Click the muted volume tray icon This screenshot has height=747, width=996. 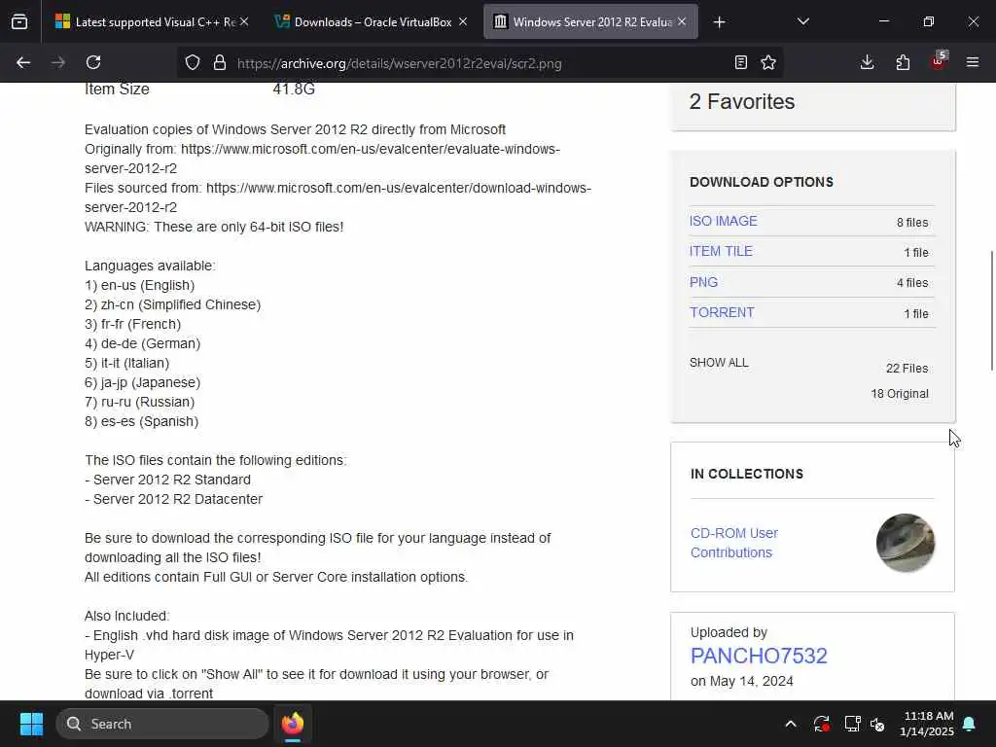(878, 724)
